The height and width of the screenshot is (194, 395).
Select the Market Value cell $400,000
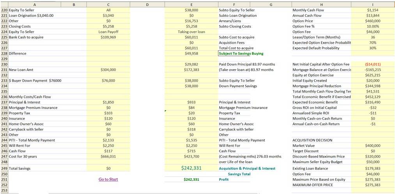373,146
